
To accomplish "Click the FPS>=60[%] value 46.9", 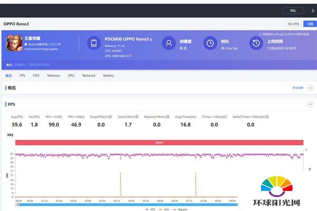I will point(76,124).
